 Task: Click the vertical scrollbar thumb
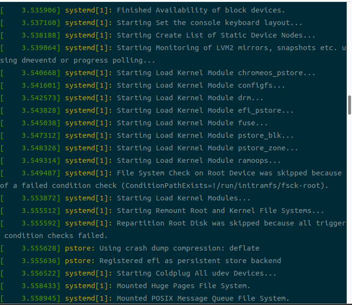click(x=350, y=105)
